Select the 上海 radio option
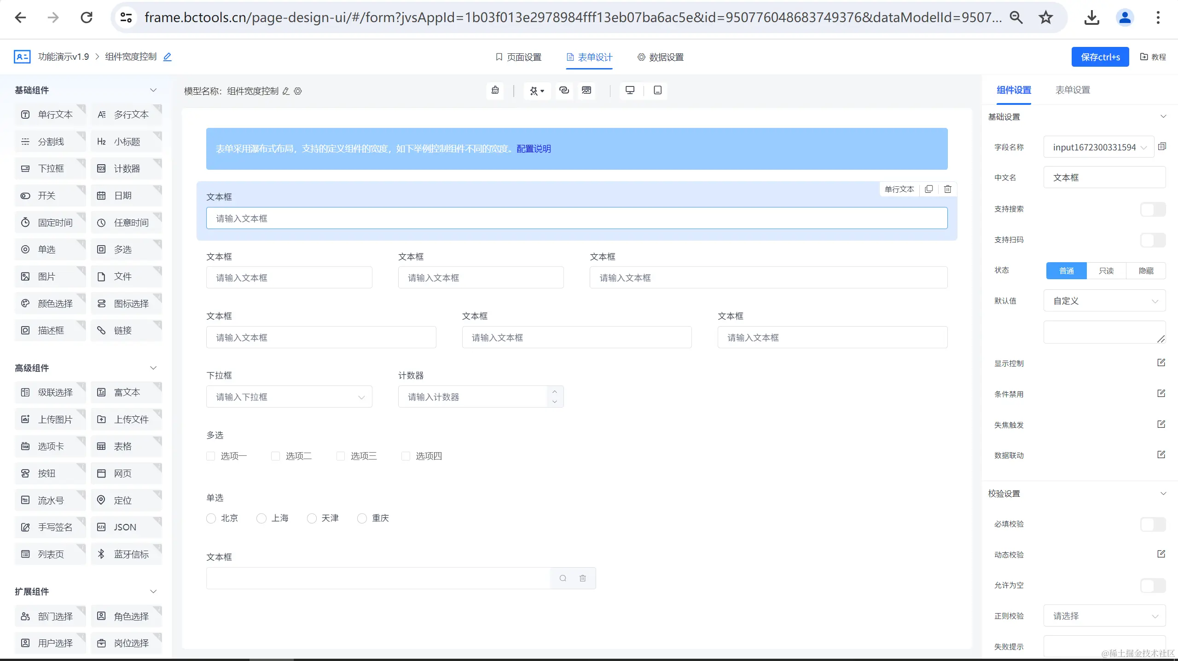Image resolution: width=1178 pixels, height=661 pixels. tap(261, 518)
